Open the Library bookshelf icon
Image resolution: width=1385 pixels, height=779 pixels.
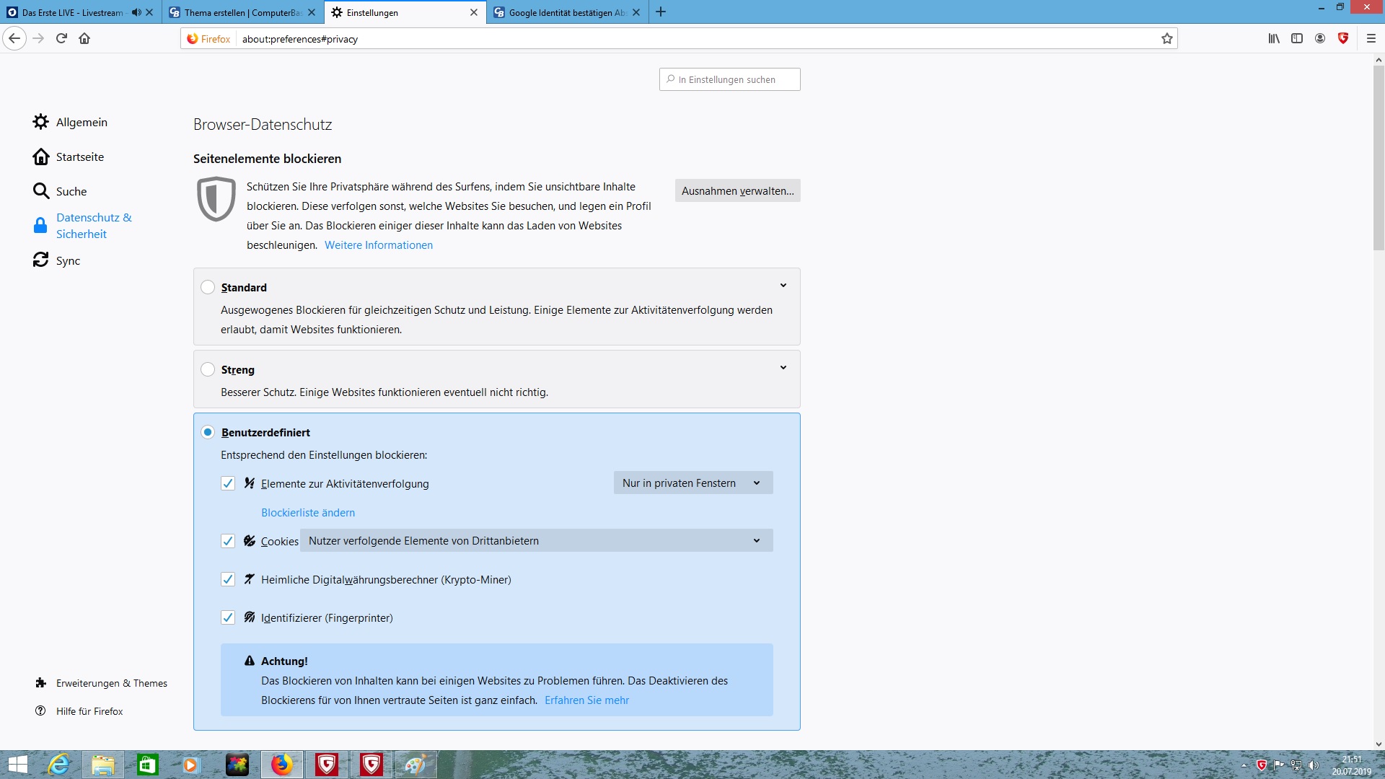pyautogui.click(x=1274, y=39)
